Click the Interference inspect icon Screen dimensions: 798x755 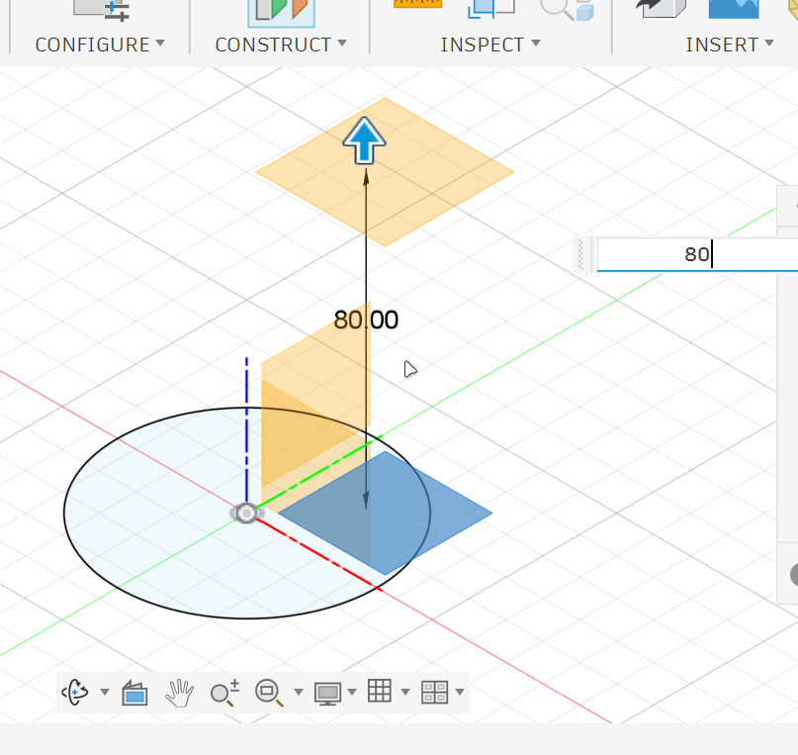coord(490,8)
